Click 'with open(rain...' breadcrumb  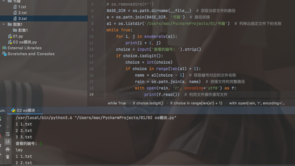[257, 103]
